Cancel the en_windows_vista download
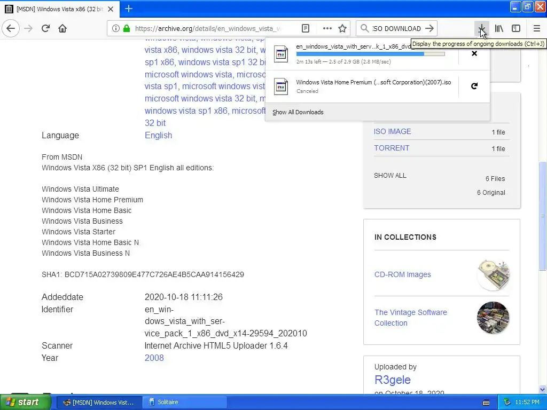This screenshot has height=410, width=547. point(474,53)
